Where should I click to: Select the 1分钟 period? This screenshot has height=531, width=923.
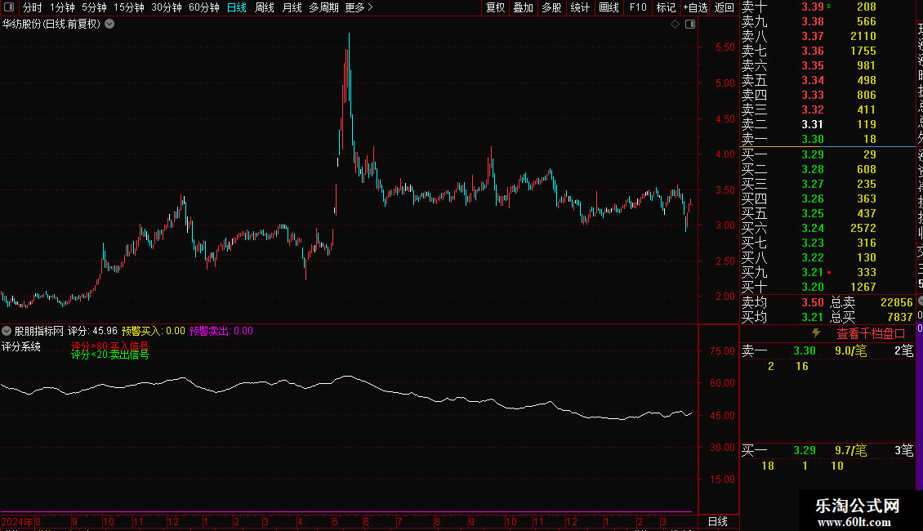tap(62, 7)
